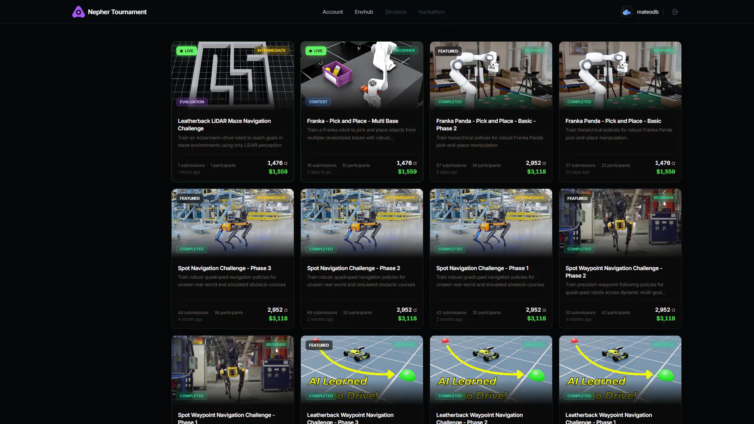Open Franka Panda Pick and Place Basic Phase 2 title
The image size is (754, 424).
click(486, 124)
